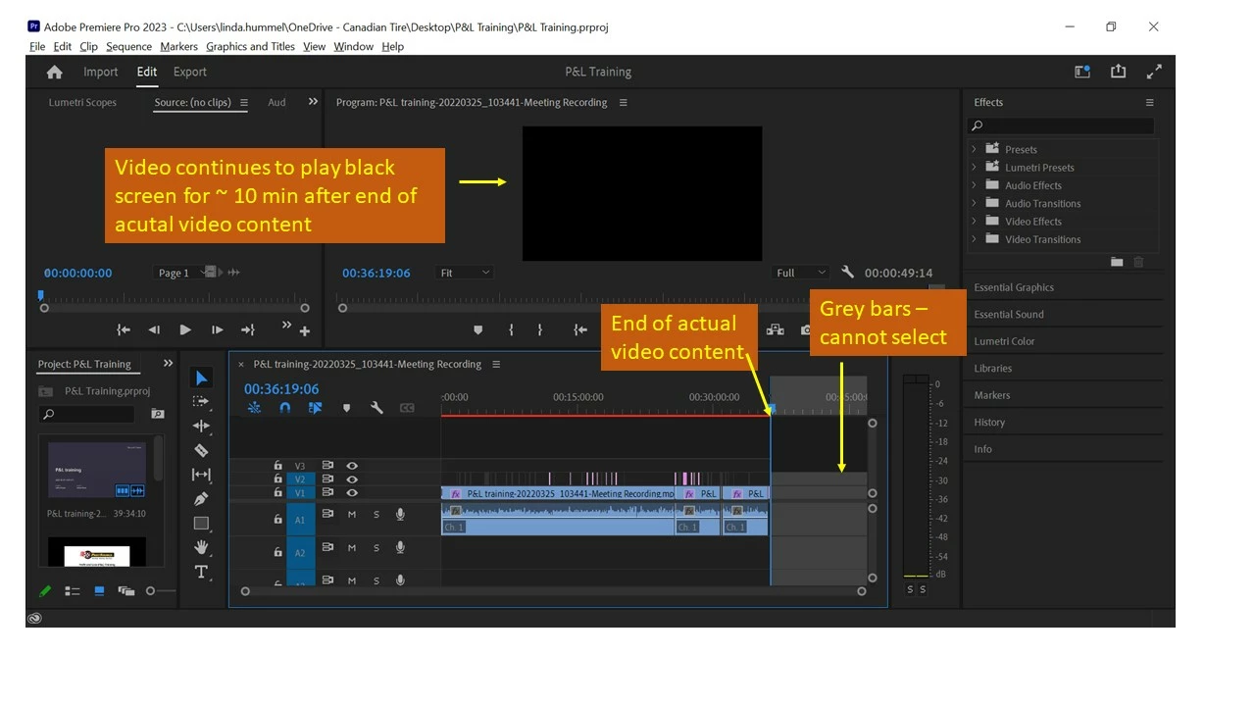Screen dimensions: 1255x706
Task: Switch Project panel to Freeform view
Action: (125, 591)
